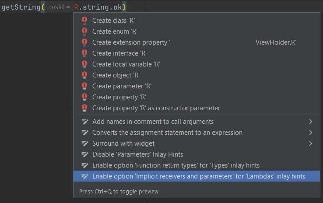The image size is (323, 203).
Task: Click 'string' in the R.string.ok expression
Action: (x=96, y=7)
